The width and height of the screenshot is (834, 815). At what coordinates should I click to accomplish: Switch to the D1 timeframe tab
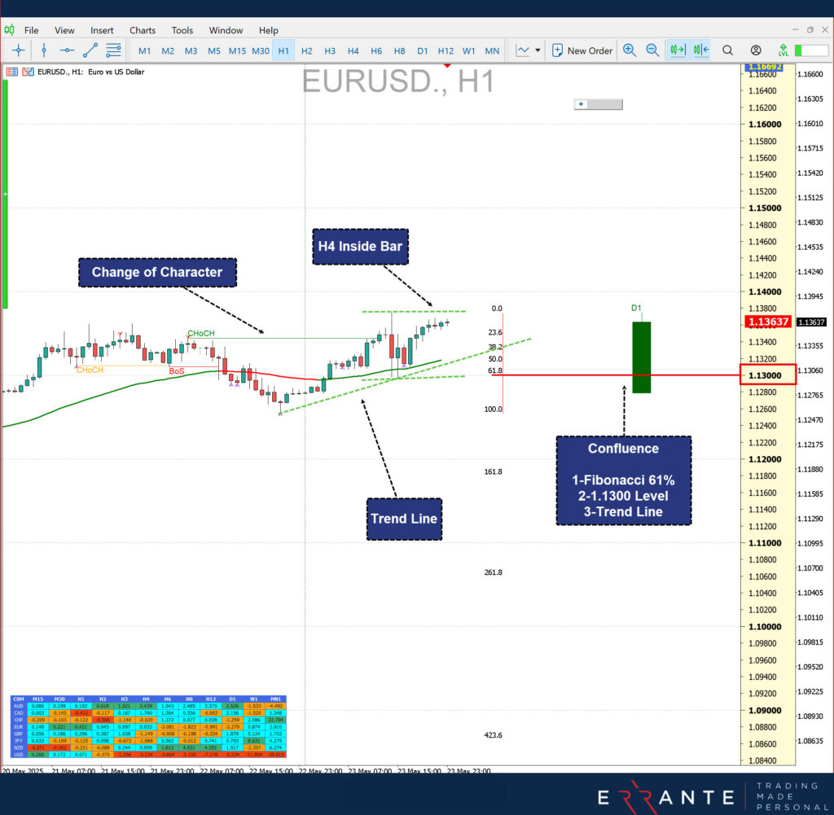click(x=423, y=50)
